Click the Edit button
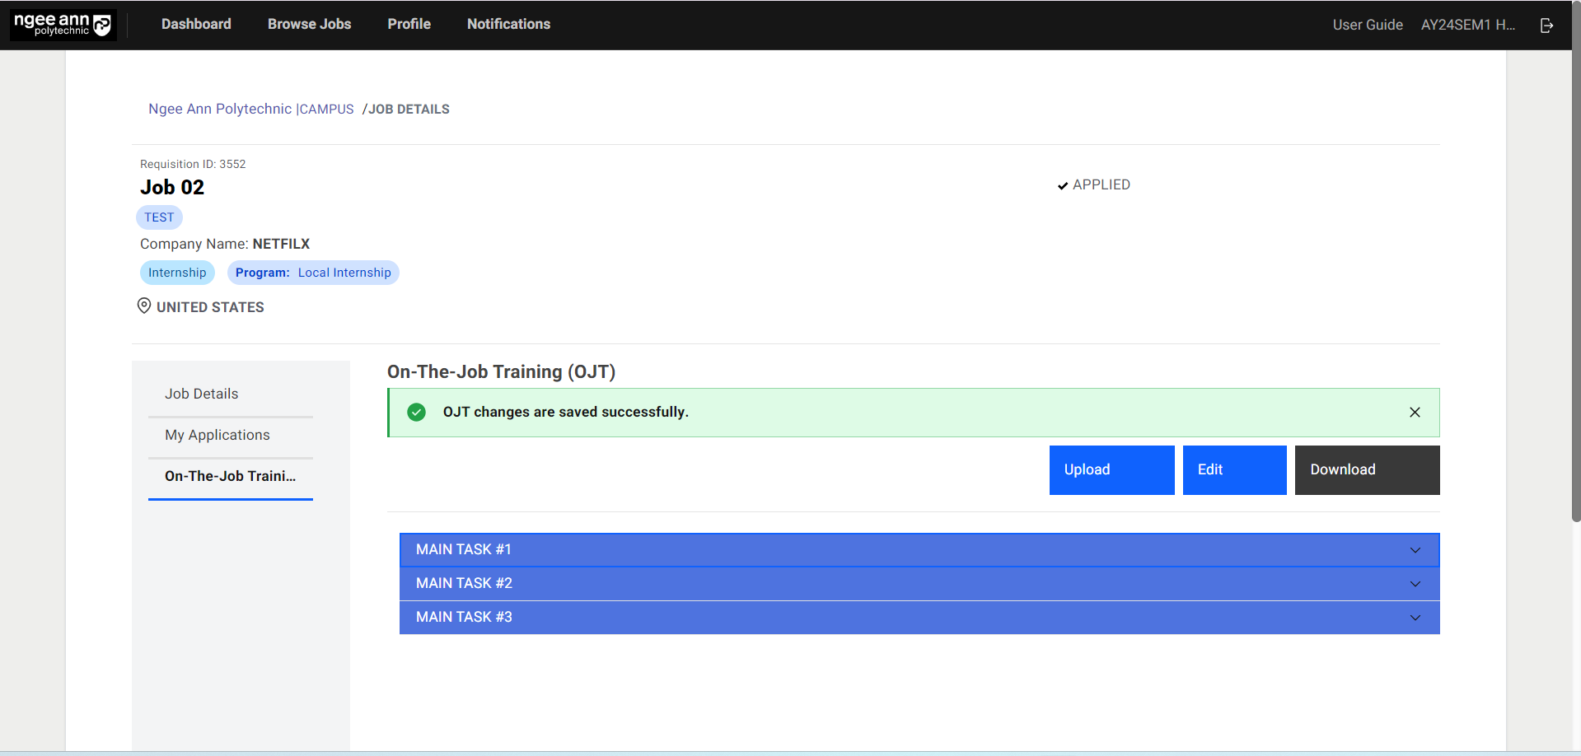Viewport: 1581px width, 756px height. pyautogui.click(x=1233, y=470)
